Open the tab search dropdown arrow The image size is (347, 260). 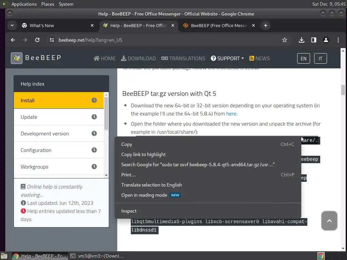(x=12, y=25)
